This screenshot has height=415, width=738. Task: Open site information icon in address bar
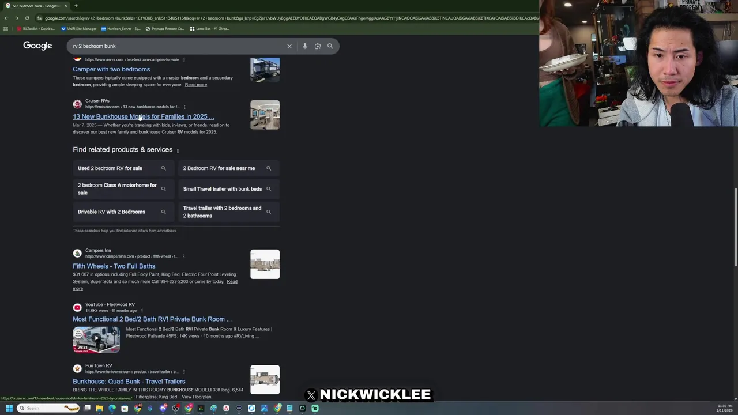click(39, 18)
